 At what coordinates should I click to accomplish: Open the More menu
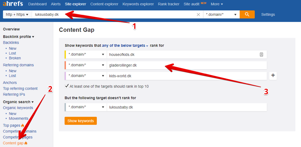217,4
